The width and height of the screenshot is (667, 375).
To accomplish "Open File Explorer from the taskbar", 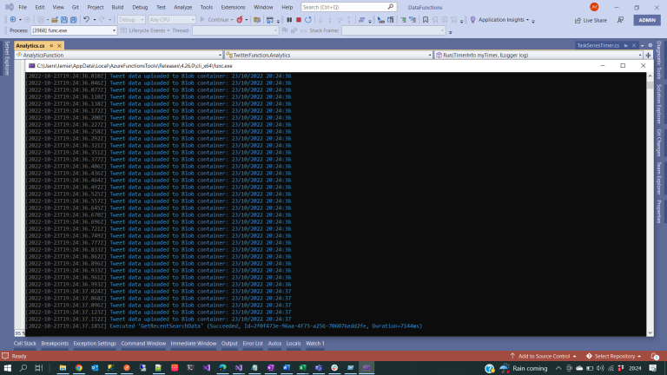I will (x=63, y=368).
